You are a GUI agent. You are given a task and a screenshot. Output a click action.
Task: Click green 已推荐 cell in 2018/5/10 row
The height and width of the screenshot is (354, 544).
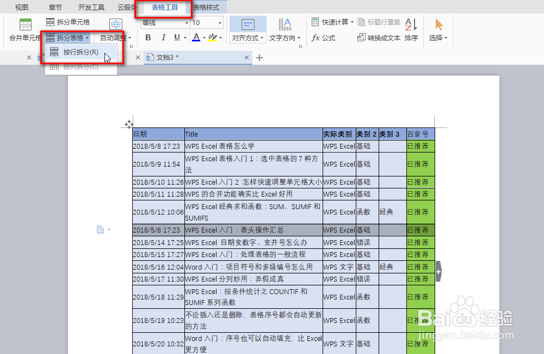[421, 182]
